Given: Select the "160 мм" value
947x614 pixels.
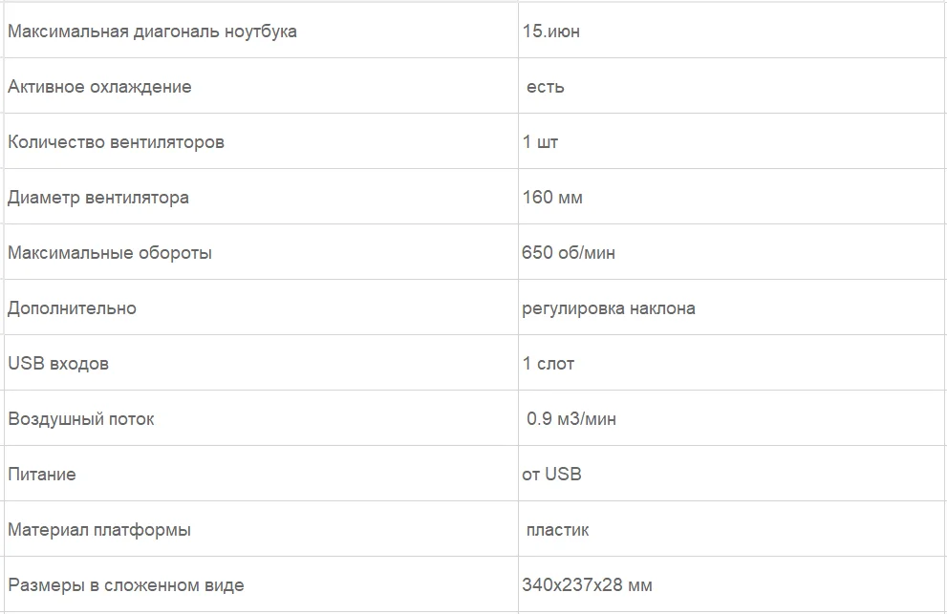Looking at the screenshot, I should pyautogui.click(x=552, y=198).
